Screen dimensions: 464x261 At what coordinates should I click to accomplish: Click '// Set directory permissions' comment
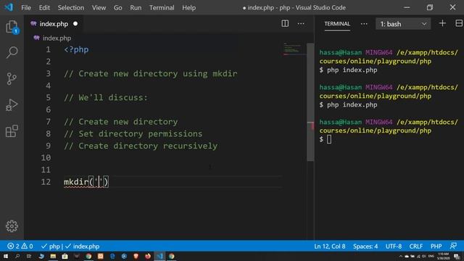pos(133,133)
